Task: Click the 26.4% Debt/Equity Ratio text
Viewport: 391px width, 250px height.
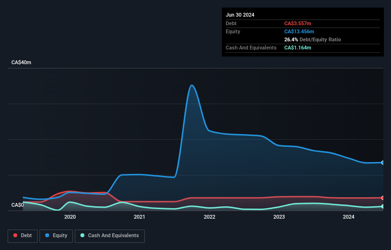Action: [x=312, y=39]
